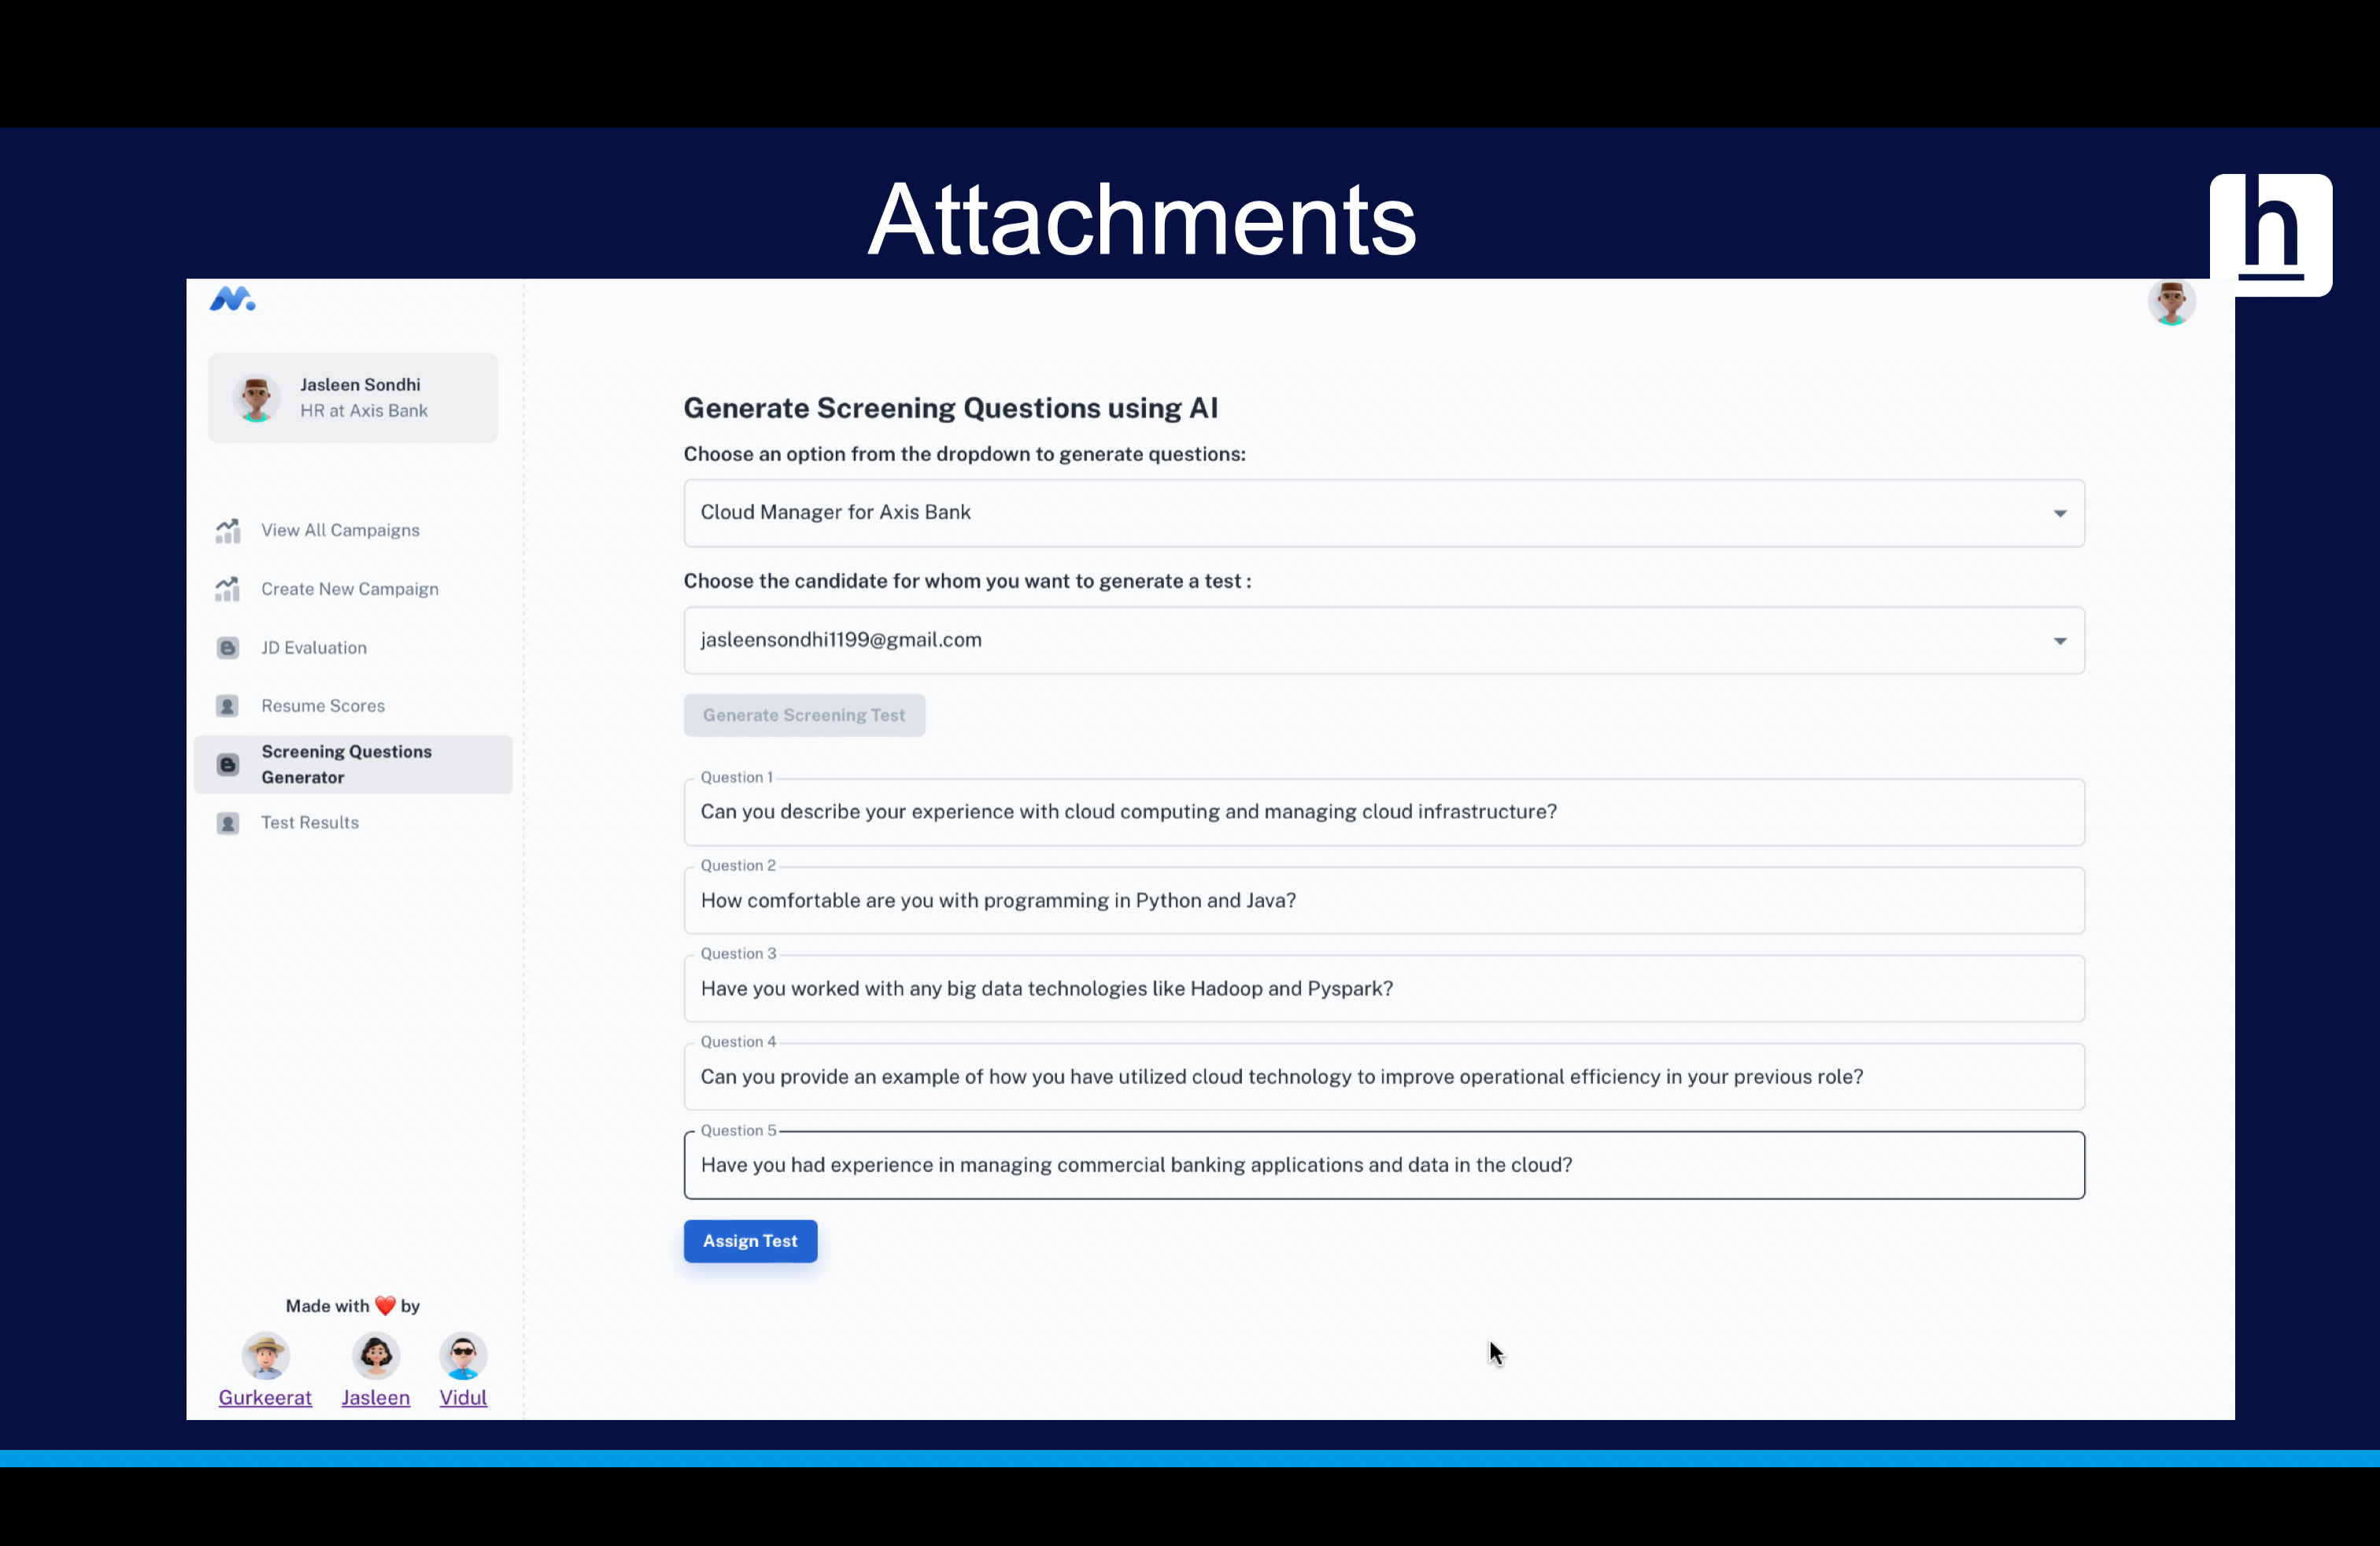The width and height of the screenshot is (2380, 1546).
Task: Click Gurkeerat's avatar in footer
Action: click(x=265, y=1356)
